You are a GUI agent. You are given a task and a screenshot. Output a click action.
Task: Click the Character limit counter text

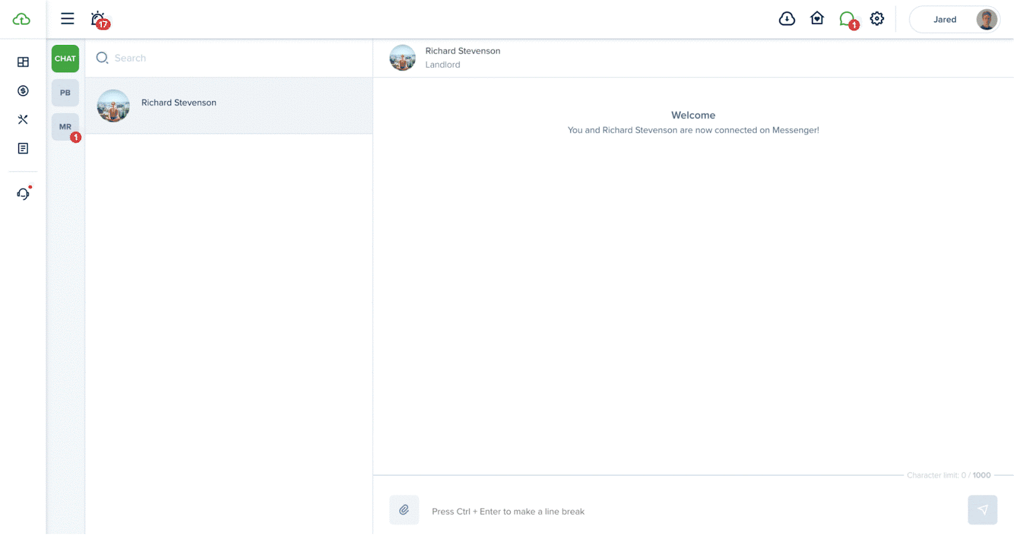949,475
